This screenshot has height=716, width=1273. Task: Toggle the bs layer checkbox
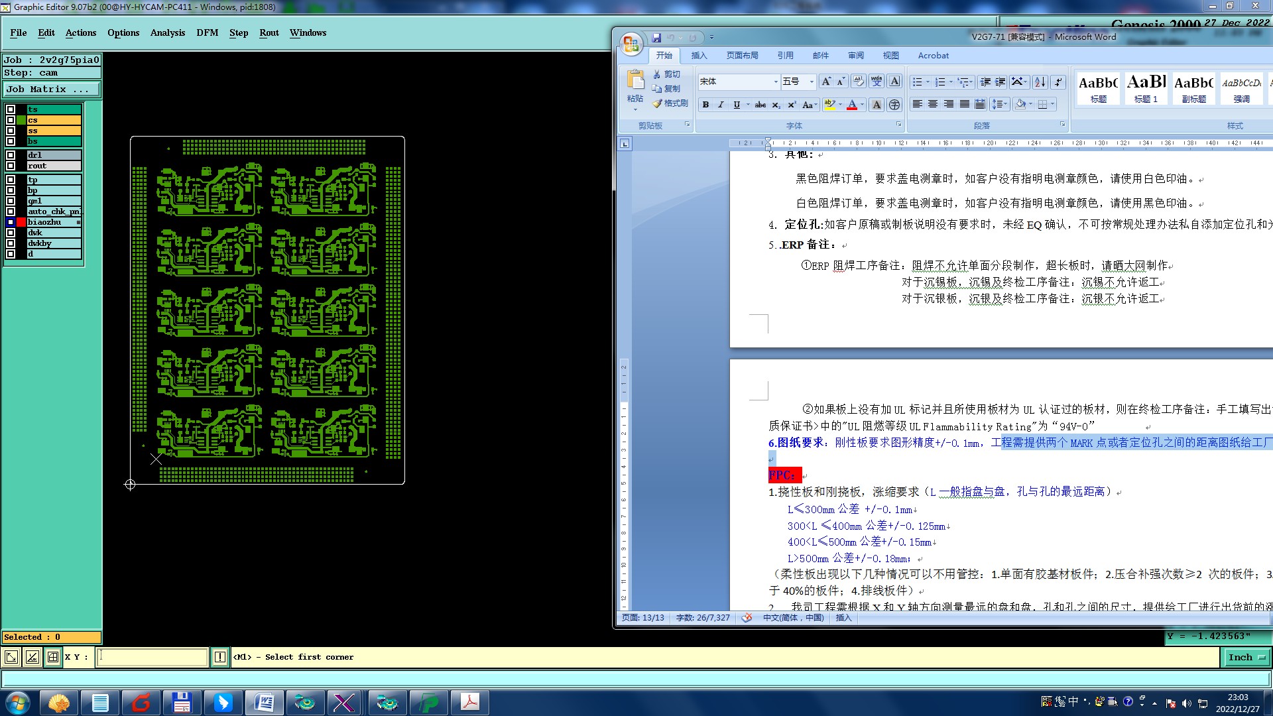tap(11, 141)
